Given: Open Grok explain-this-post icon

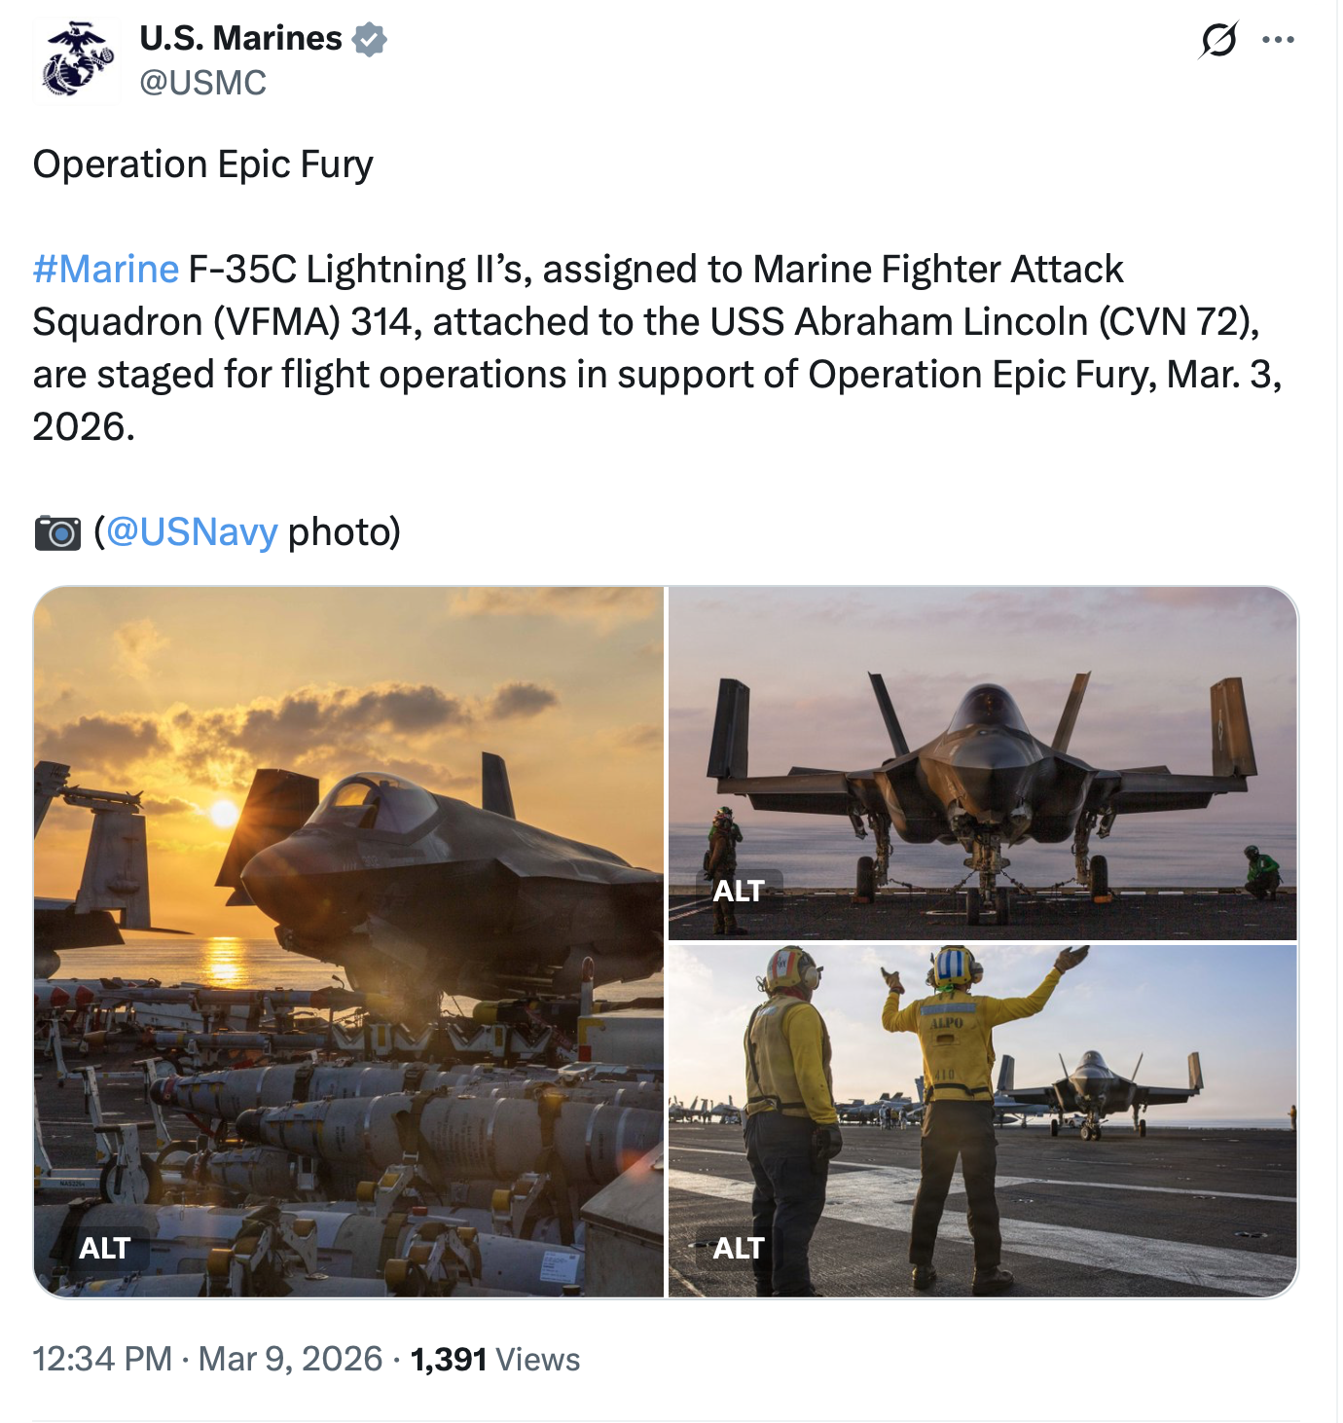Looking at the screenshot, I should pyautogui.click(x=1217, y=40).
